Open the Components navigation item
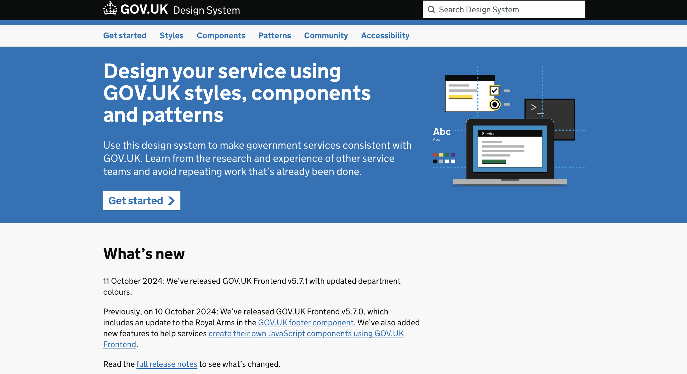687x374 pixels. (x=221, y=36)
